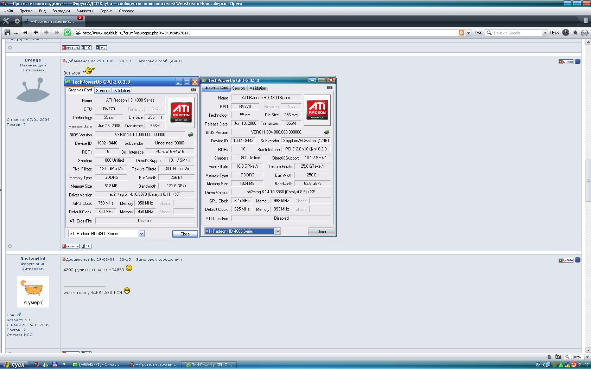Click Validation tab in right GPU-Z screenshot
Viewport: 591px width, 369px height.
[x=258, y=88]
